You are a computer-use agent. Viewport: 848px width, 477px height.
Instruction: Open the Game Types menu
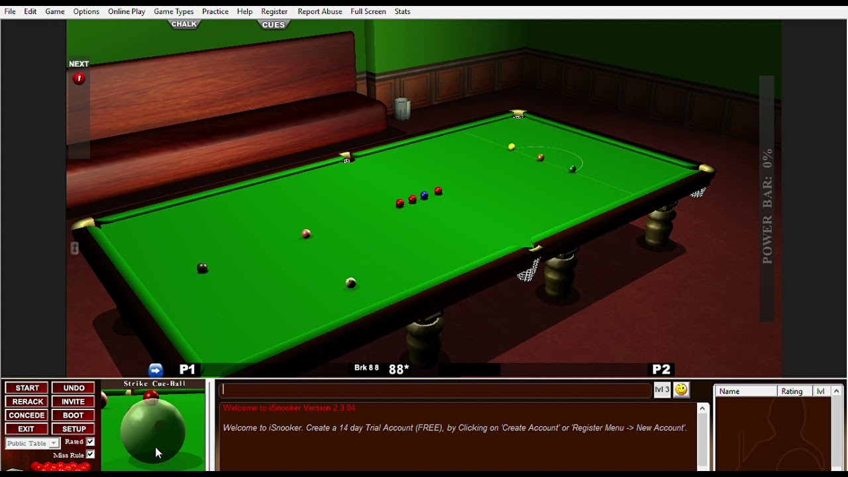pos(174,11)
